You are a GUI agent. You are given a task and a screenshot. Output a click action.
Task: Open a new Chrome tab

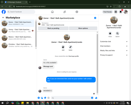click(x=30, y=2)
